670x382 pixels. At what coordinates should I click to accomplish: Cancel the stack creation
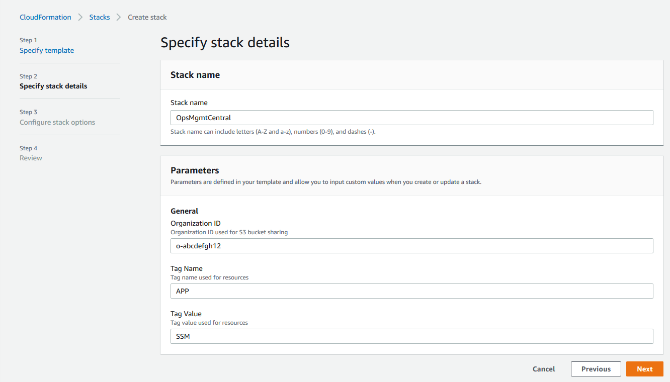pyautogui.click(x=544, y=369)
